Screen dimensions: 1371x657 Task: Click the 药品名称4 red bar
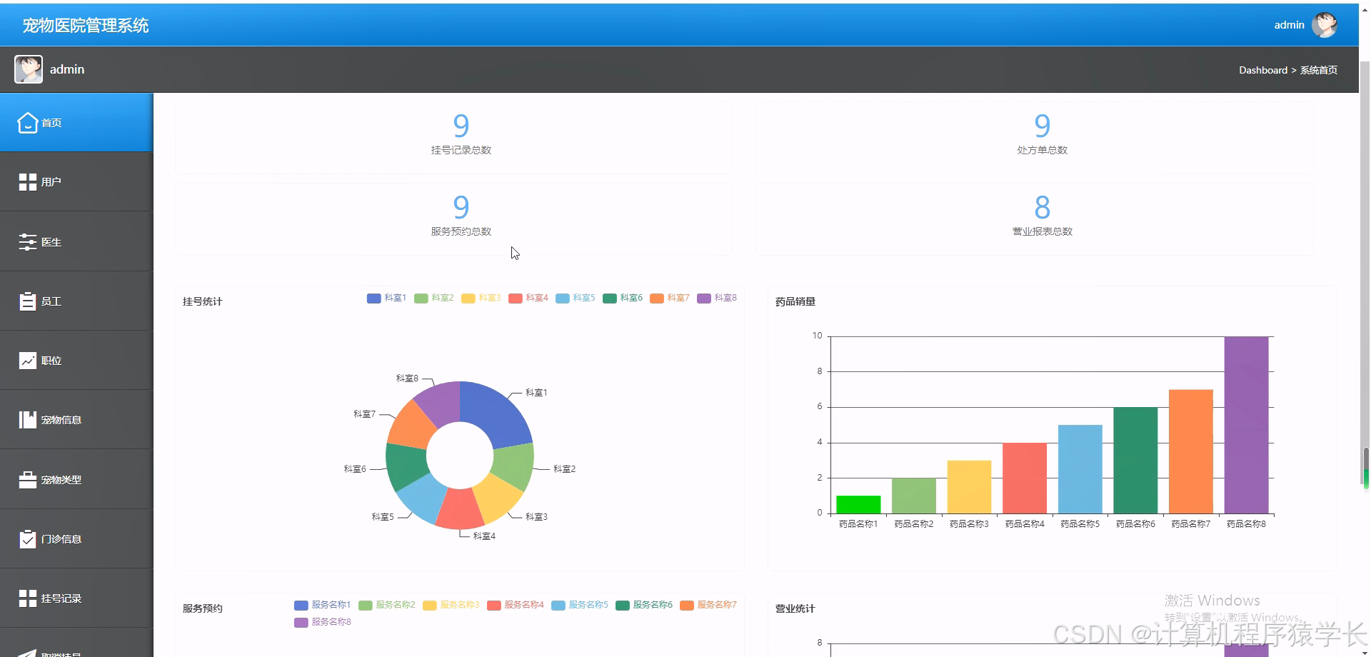tap(1025, 478)
